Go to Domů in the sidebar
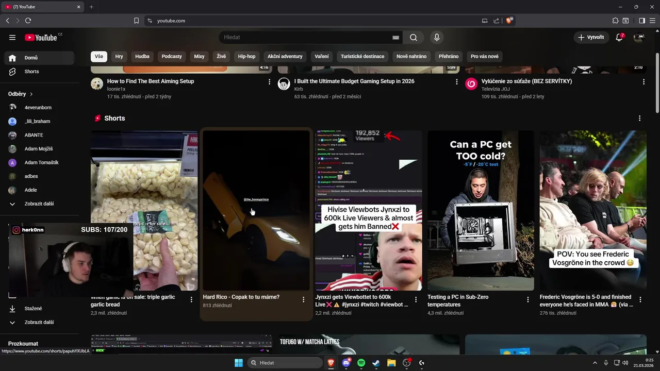Screen dimensions: 660x371 pos(39,58)
